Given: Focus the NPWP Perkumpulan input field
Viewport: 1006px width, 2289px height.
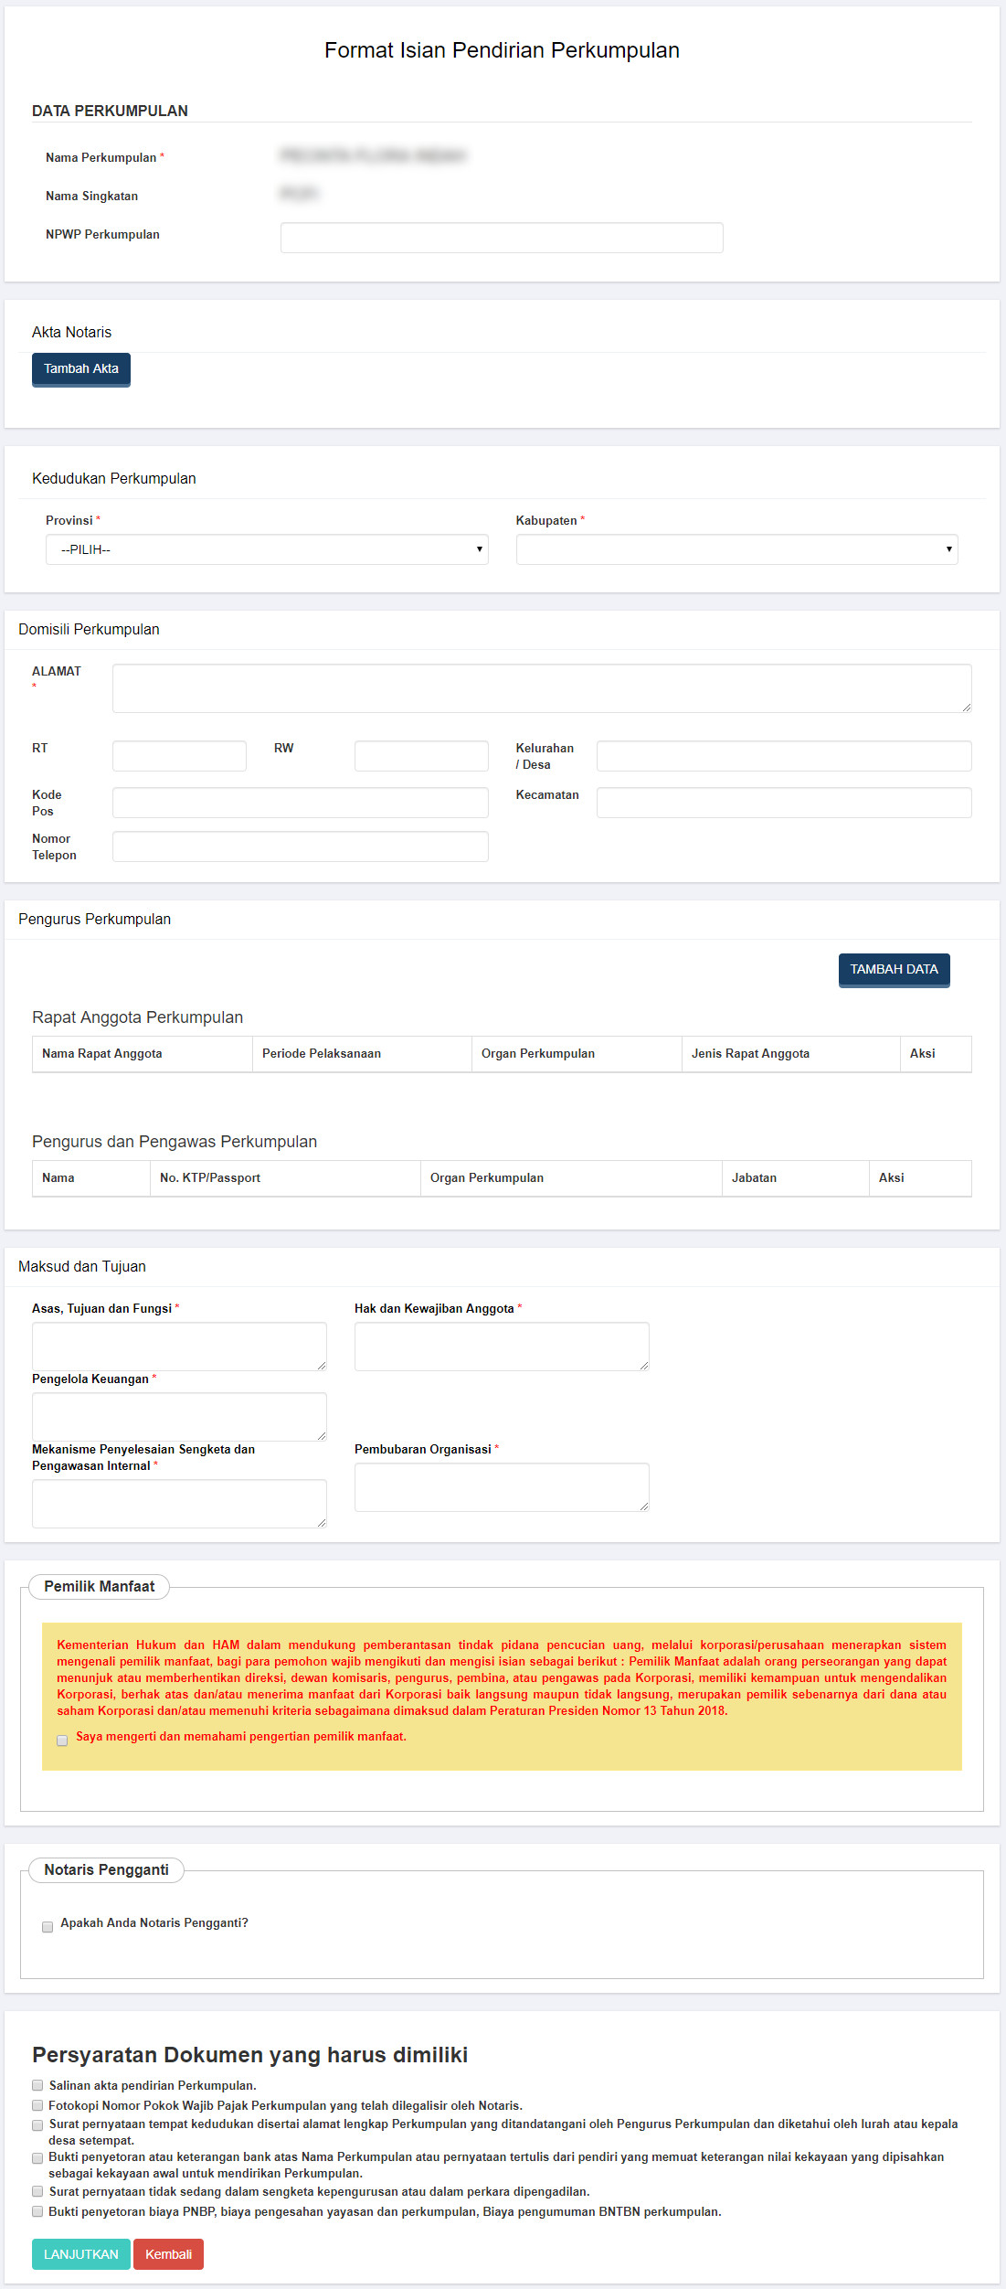Looking at the screenshot, I should (x=502, y=238).
